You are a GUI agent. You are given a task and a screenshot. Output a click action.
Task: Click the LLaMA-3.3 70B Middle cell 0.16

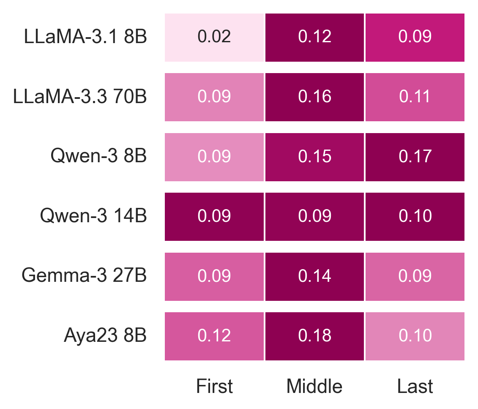pos(314,97)
